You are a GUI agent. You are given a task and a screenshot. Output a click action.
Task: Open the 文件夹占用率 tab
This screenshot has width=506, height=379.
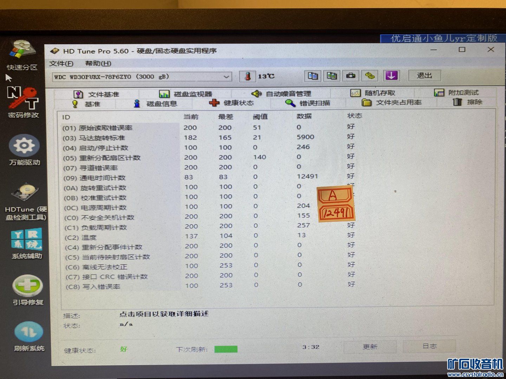(x=391, y=102)
